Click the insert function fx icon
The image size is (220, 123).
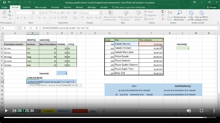click(36, 28)
